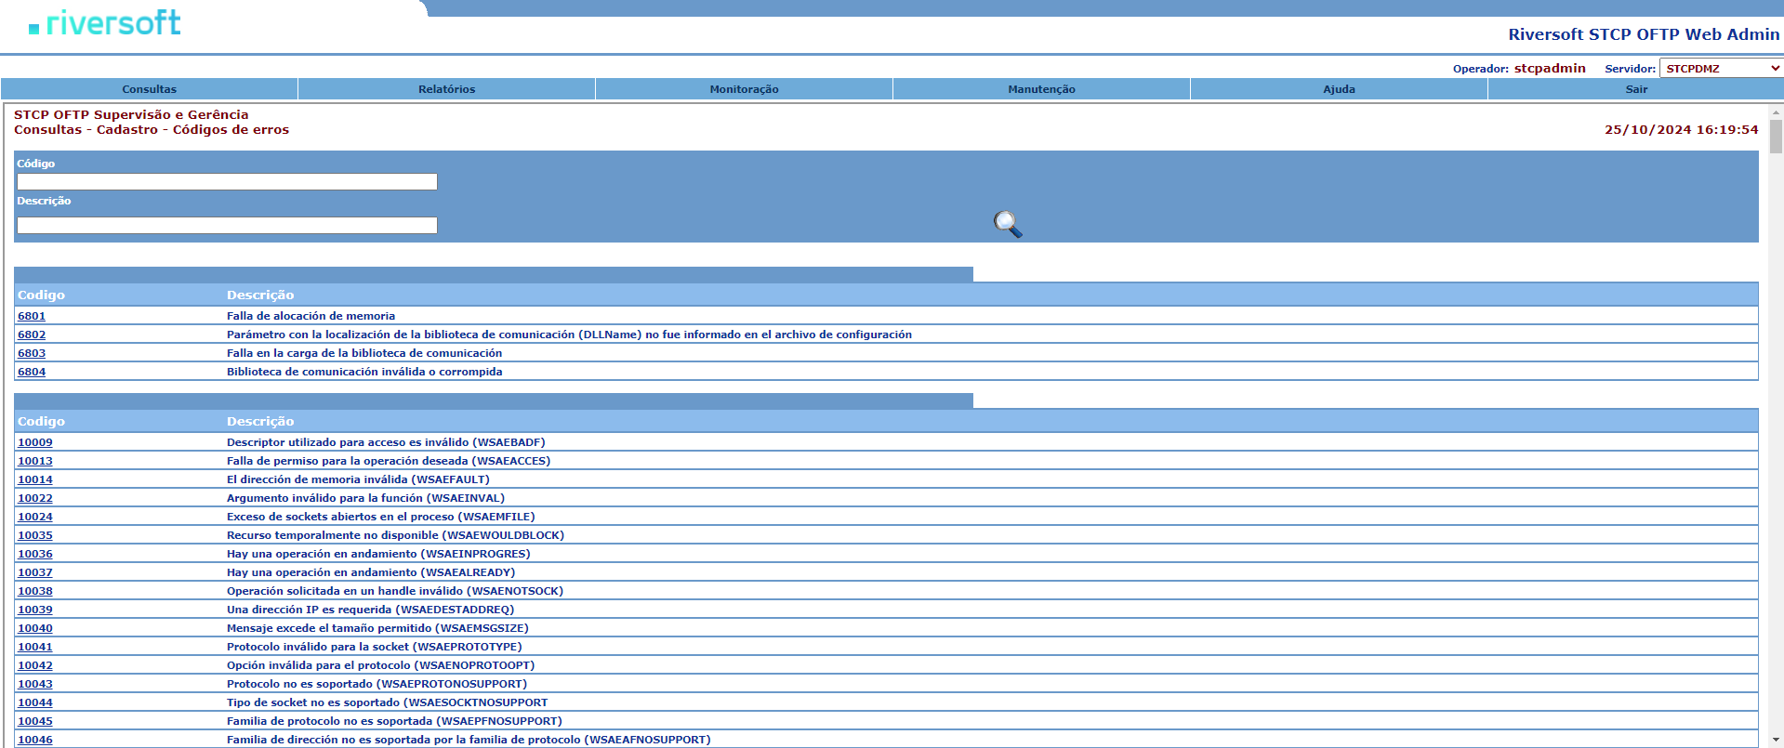This screenshot has height=748, width=1784.
Task: Open the Monitoração menu
Action: point(744,89)
